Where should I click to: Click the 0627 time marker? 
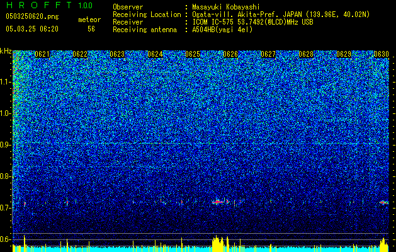click(x=268, y=54)
